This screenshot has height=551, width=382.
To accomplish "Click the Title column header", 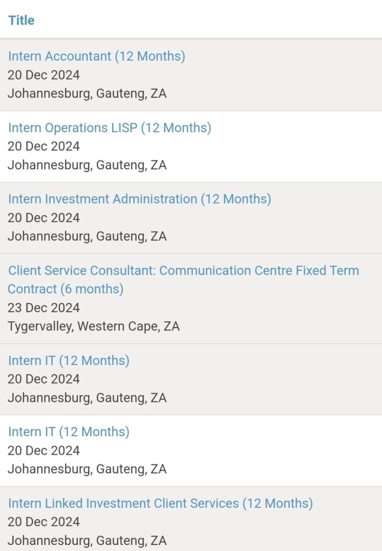I will coord(21,20).
